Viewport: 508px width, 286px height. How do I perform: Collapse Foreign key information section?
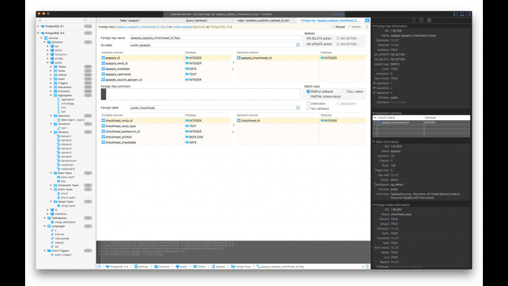click(x=373, y=26)
